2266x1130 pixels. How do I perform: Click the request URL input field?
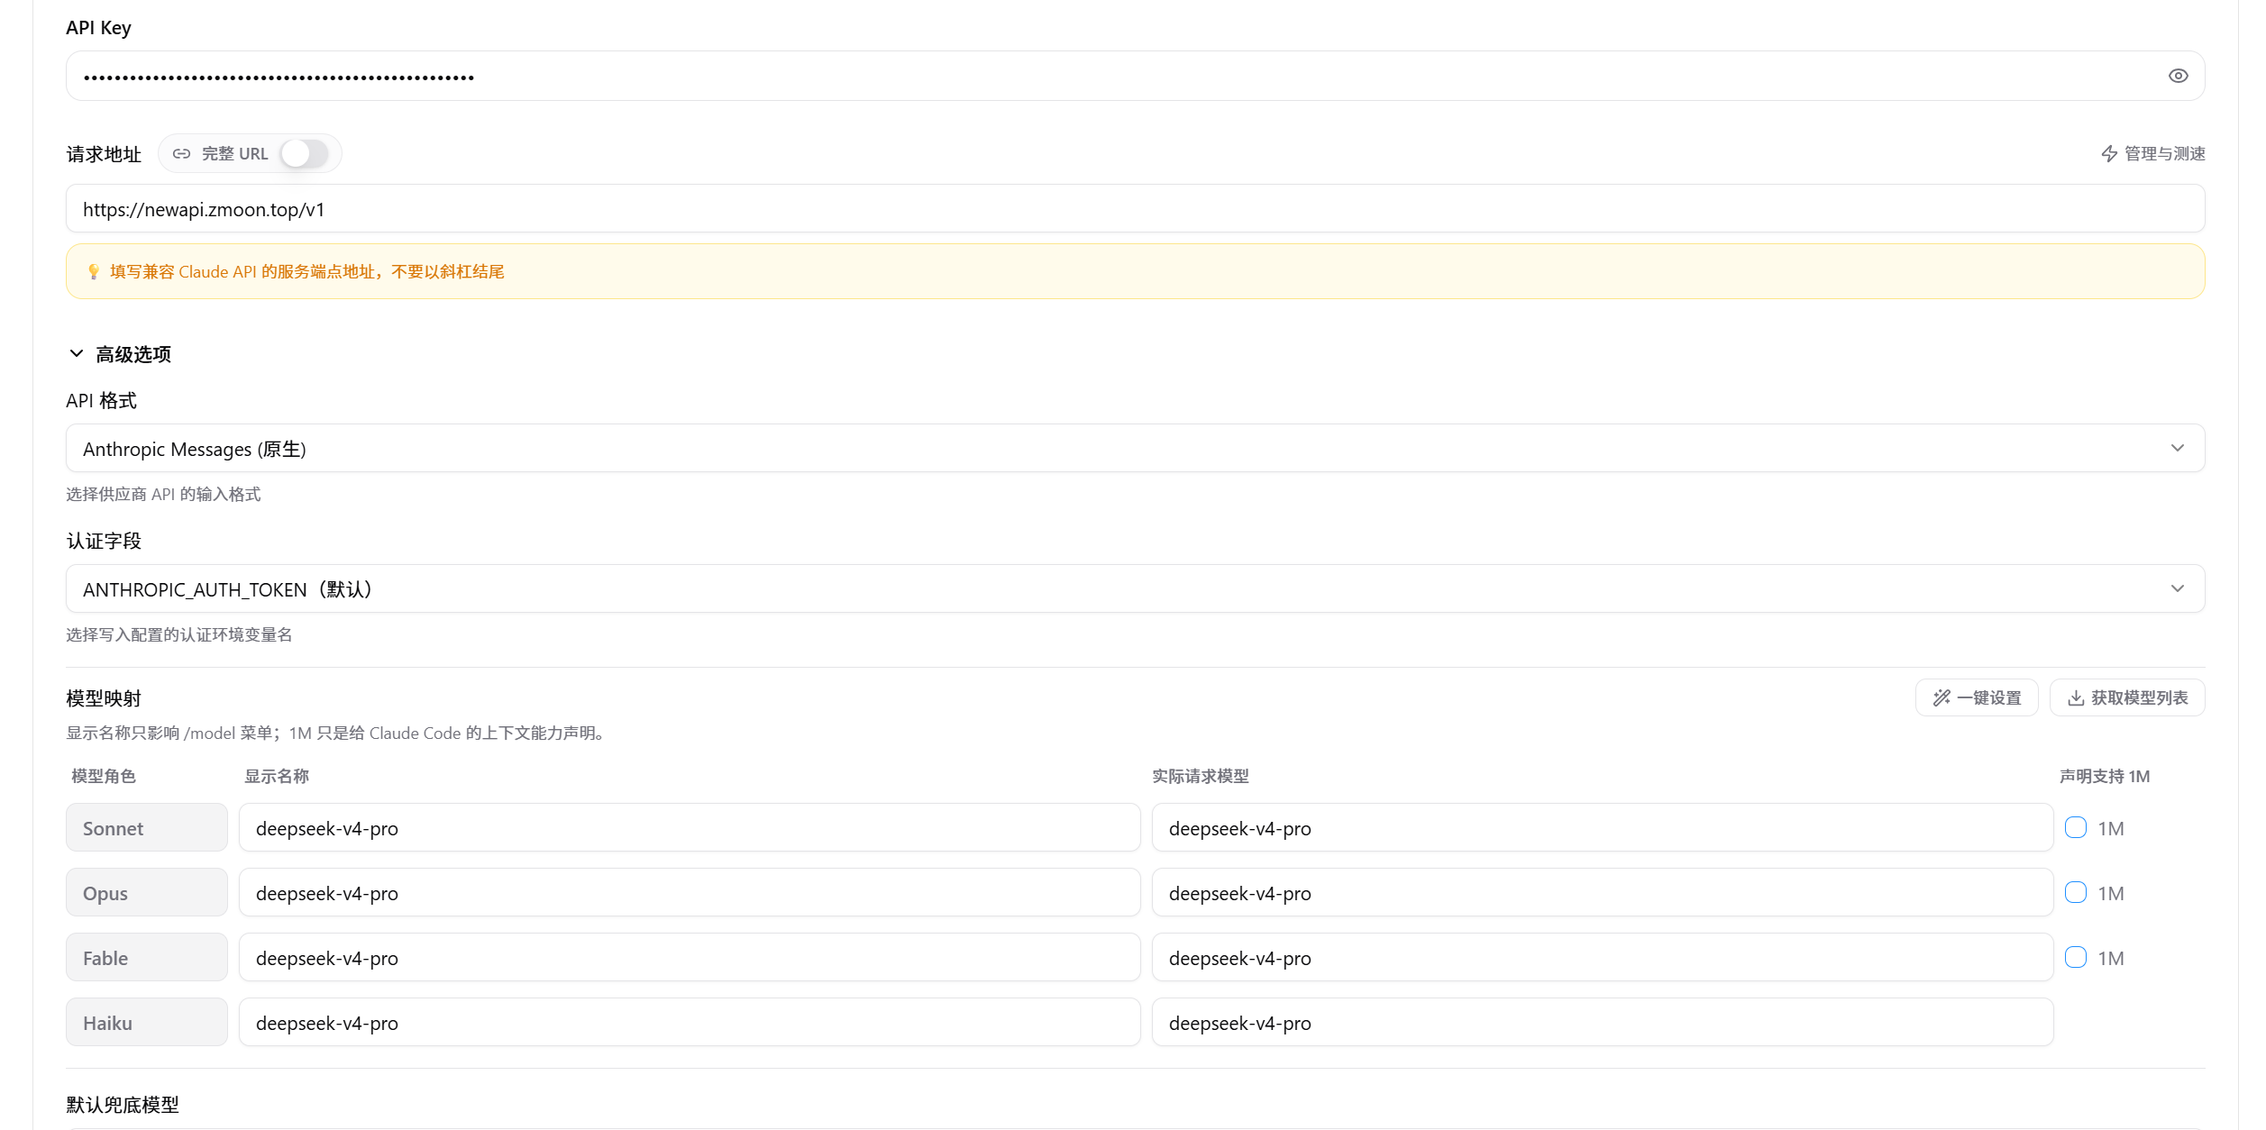pyautogui.click(x=1135, y=209)
